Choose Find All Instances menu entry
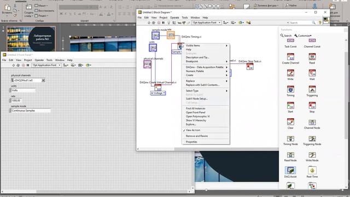Screen dimensions: 350x197 [x=206, y=108]
